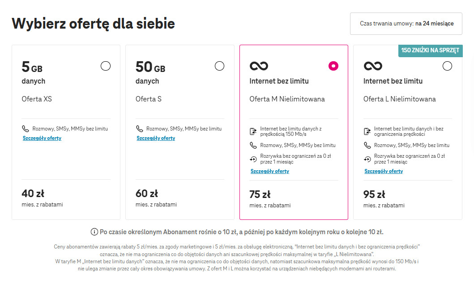Viewport: 474px width, 282px height.
Task: Click the info icon beside Abonament notice
Action: (94, 232)
